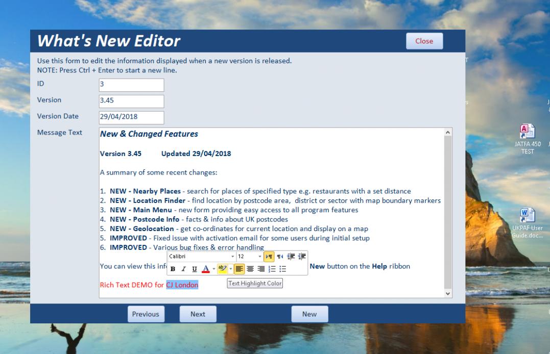Center align text in mini toolbar

[250, 269]
